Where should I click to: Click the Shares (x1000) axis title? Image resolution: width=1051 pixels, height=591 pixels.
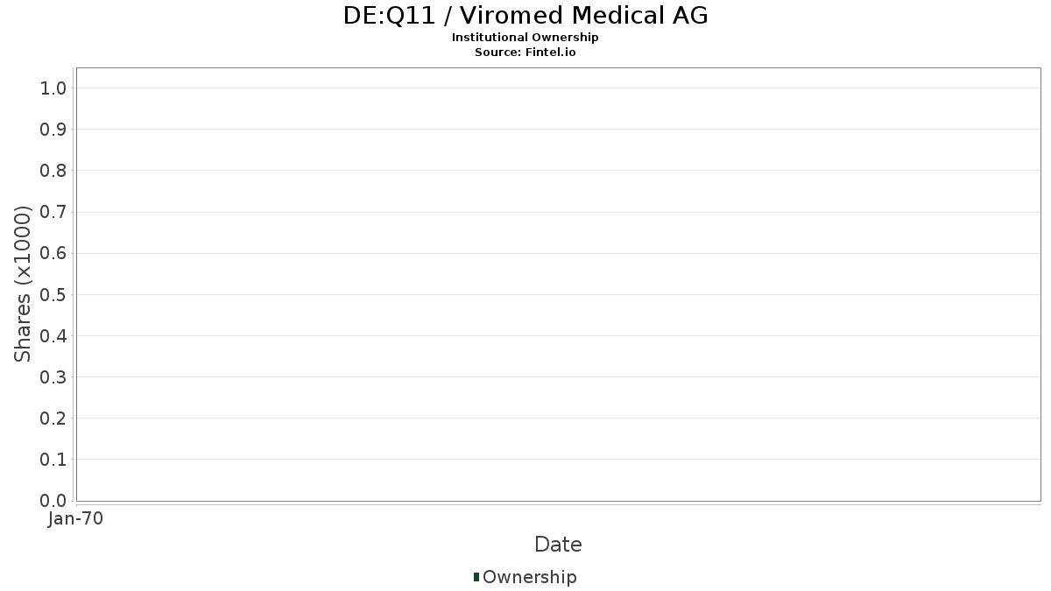[x=23, y=284]
